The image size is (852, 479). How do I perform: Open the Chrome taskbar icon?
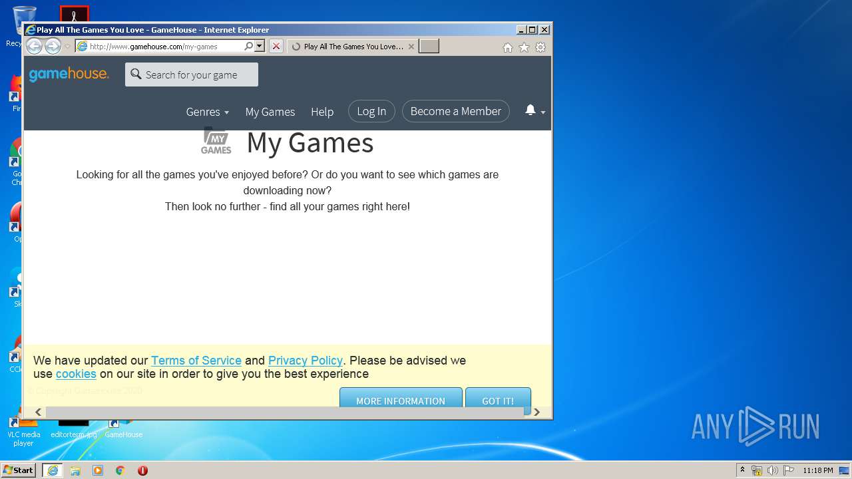(x=120, y=470)
